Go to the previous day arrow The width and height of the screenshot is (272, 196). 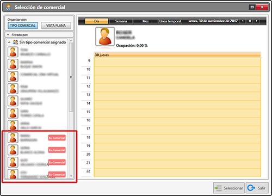tap(243, 21)
